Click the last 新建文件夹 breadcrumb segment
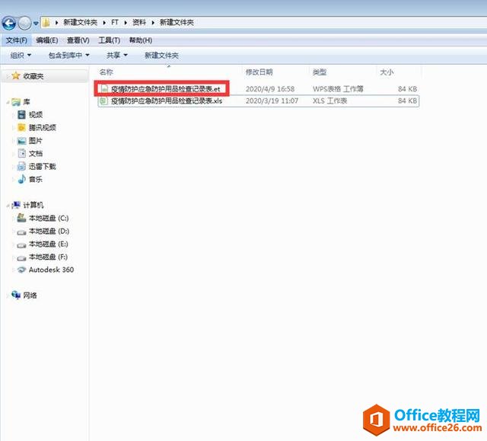The width and height of the screenshot is (487, 441). tap(177, 22)
